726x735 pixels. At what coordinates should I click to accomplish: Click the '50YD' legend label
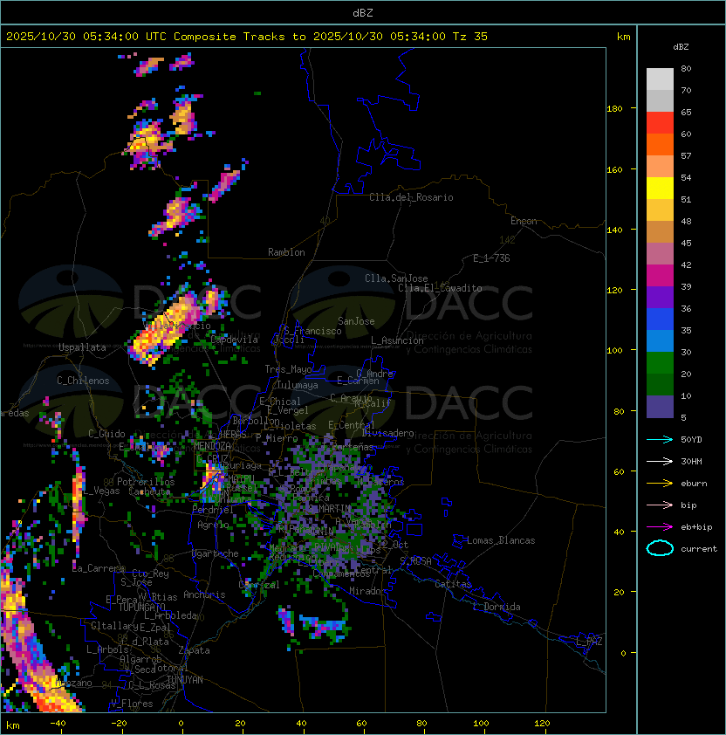[x=691, y=439]
